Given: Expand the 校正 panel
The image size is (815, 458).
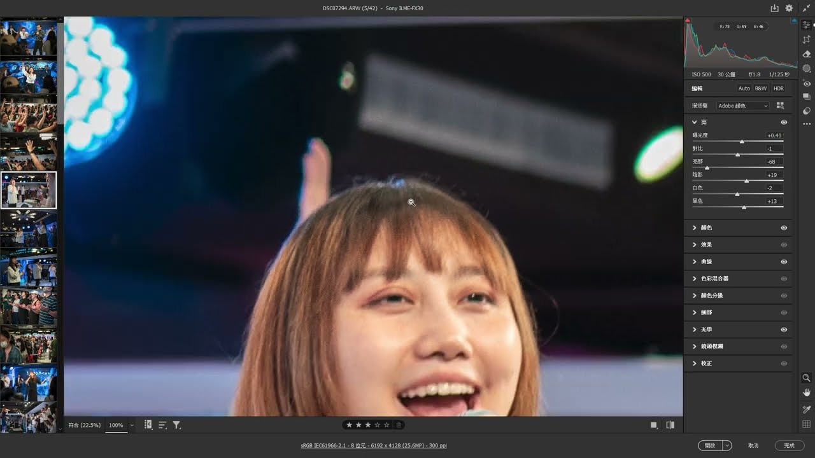Looking at the screenshot, I should coord(695,363).
